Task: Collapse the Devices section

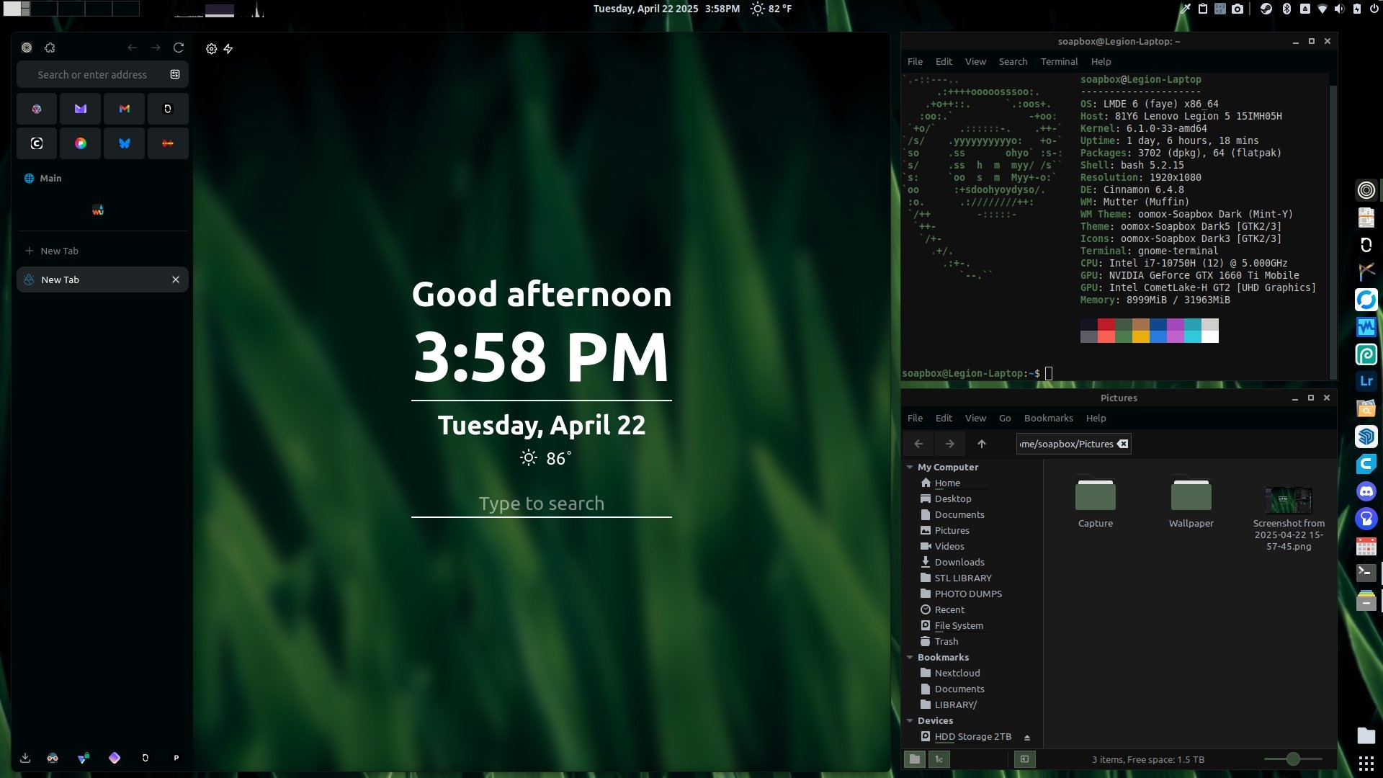Action: [x=910, y=720]
